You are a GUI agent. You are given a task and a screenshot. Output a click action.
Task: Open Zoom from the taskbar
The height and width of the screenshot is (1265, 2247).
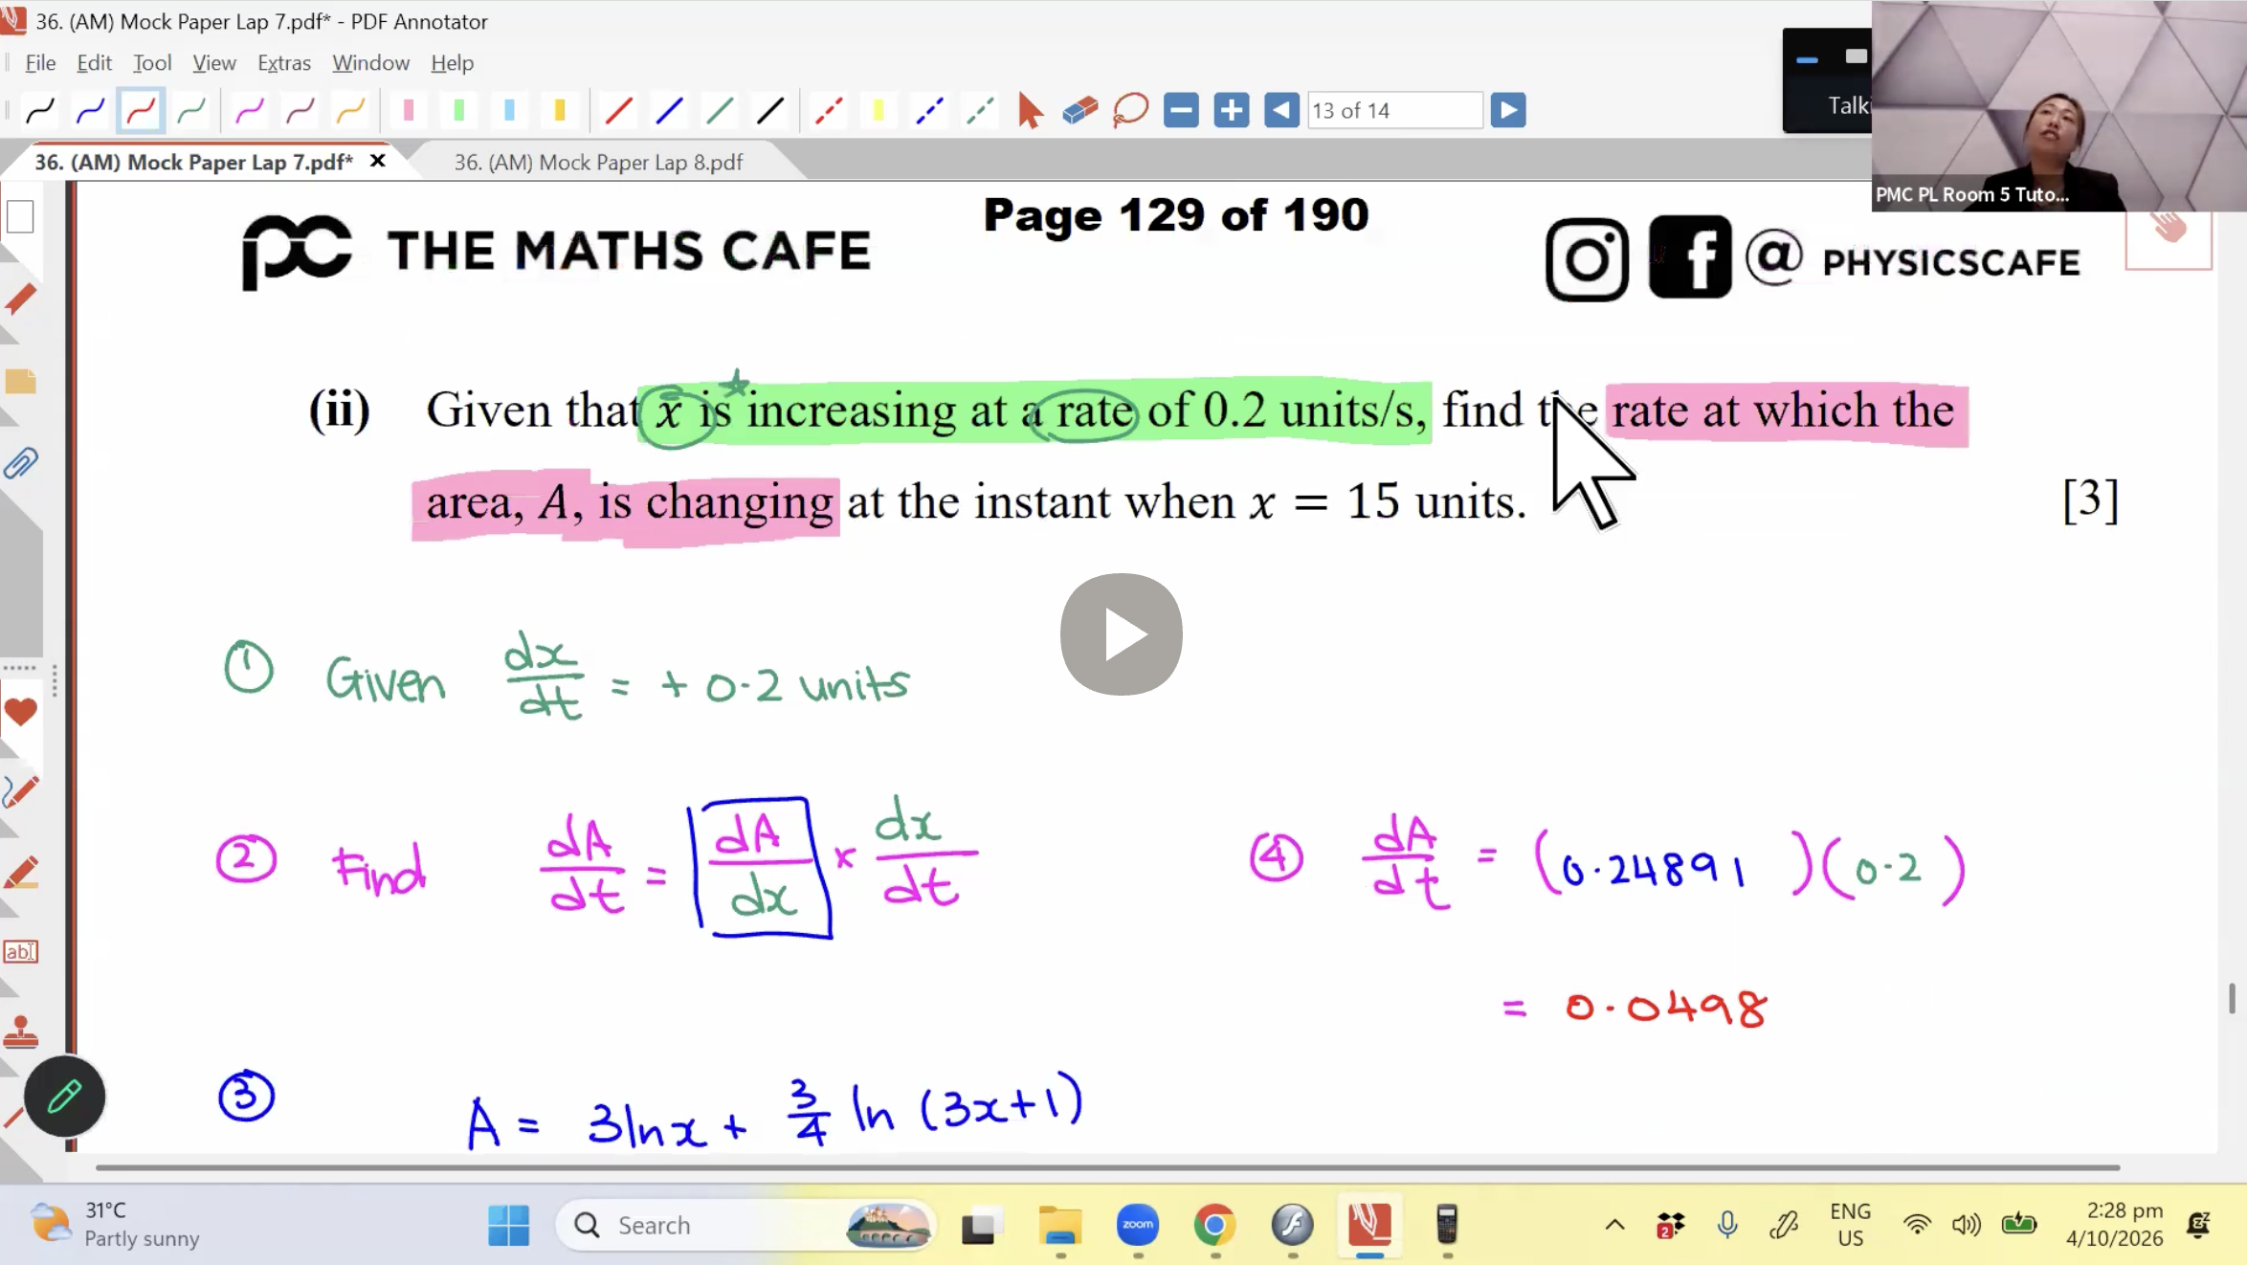[1137, 1225]
